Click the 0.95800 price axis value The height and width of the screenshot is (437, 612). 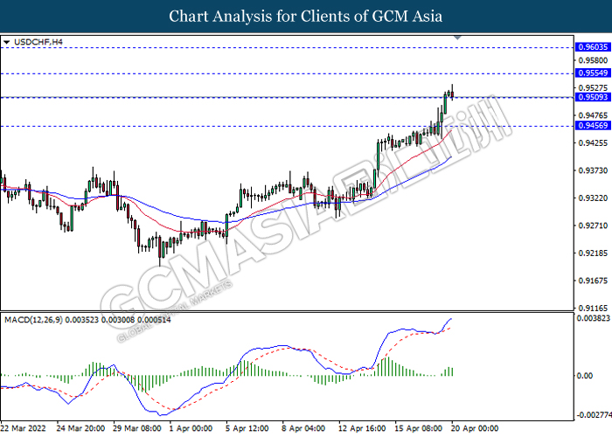[x=594, y=60]
